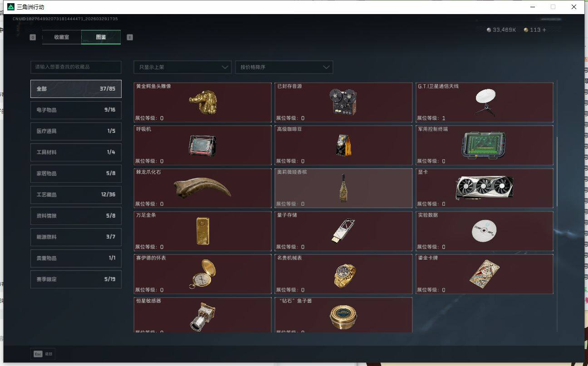Show the 赛季限定 5/19 category
This screenshot has height=366, width=588.
[x=76, y=279]
